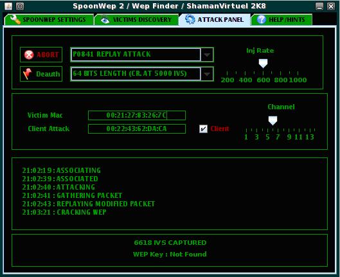Screen dimensions: 340x277
Task: Click log line '21:02:40 : ATTACKING'
Action: click(58, 187)
